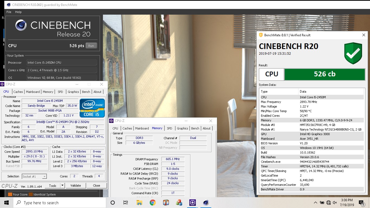Image resolution: width=370 pixels, height=208 pixels.
Task: Select the Max Frequency row 2893.78 MHz
Action: [311, 102]
